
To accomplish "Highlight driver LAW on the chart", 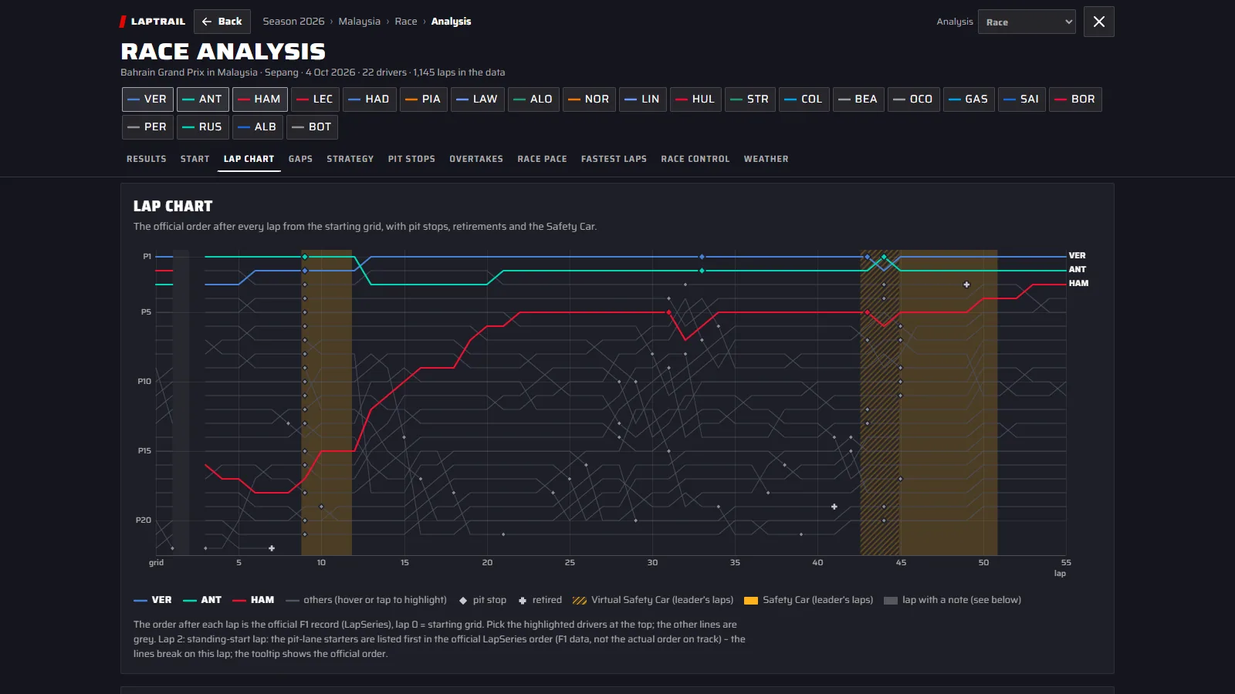I will pyautogui.click(x=478, y=99).
